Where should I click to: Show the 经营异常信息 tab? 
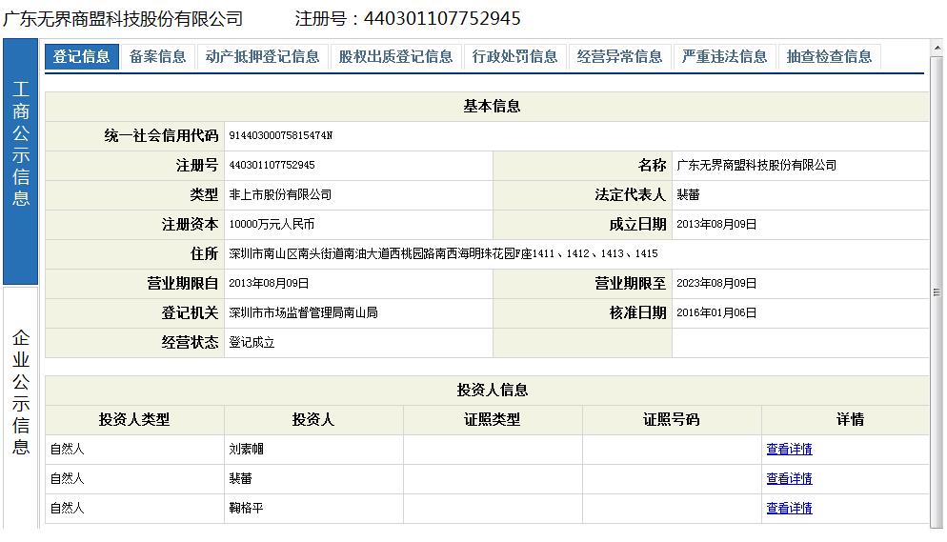[x=620, y=56]
